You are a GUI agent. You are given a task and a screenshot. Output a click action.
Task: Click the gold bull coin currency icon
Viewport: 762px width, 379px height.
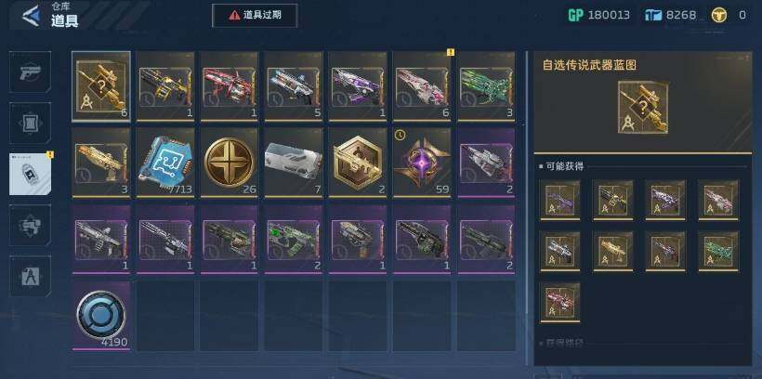tap(718, 15)
